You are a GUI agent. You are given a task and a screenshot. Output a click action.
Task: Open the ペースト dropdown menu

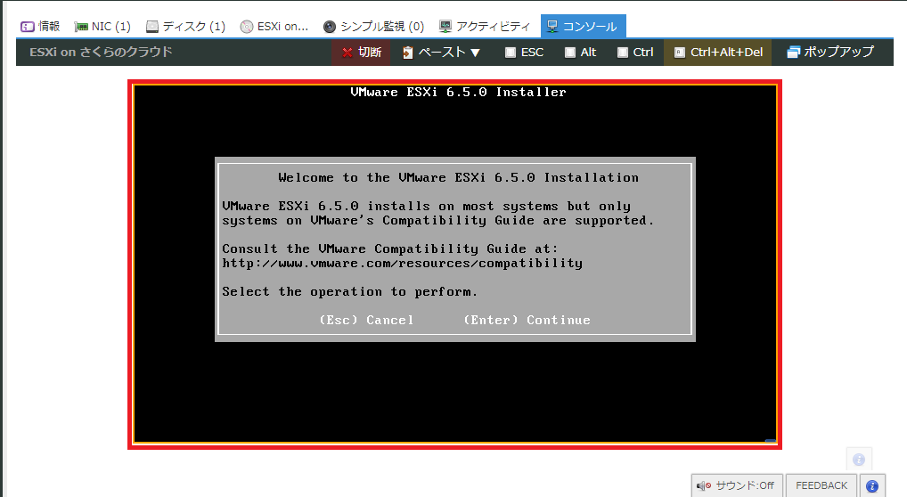click(442, 53)
